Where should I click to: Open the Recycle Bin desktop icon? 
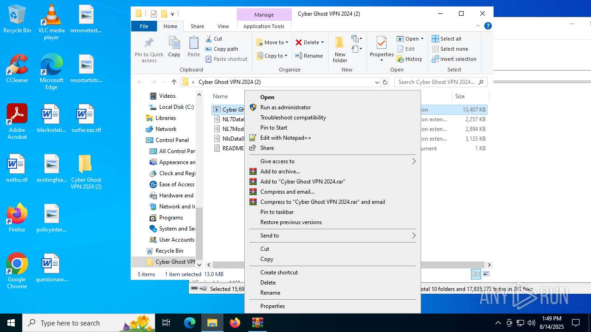pyautogui.click(x=17, y=19)
